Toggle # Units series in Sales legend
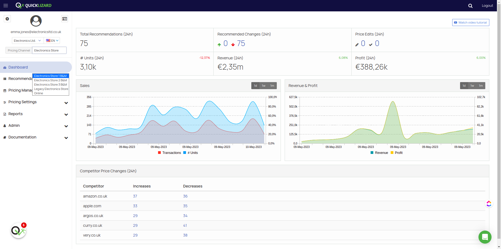This screenshot has width=501, height=249. pyautogui.click(x=191, y=153)
